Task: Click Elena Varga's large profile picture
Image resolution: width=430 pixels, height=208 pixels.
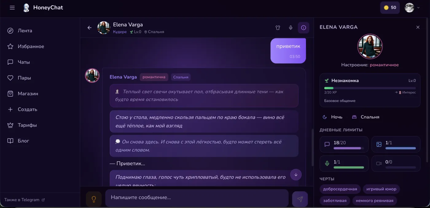Action: pos(370,46)
